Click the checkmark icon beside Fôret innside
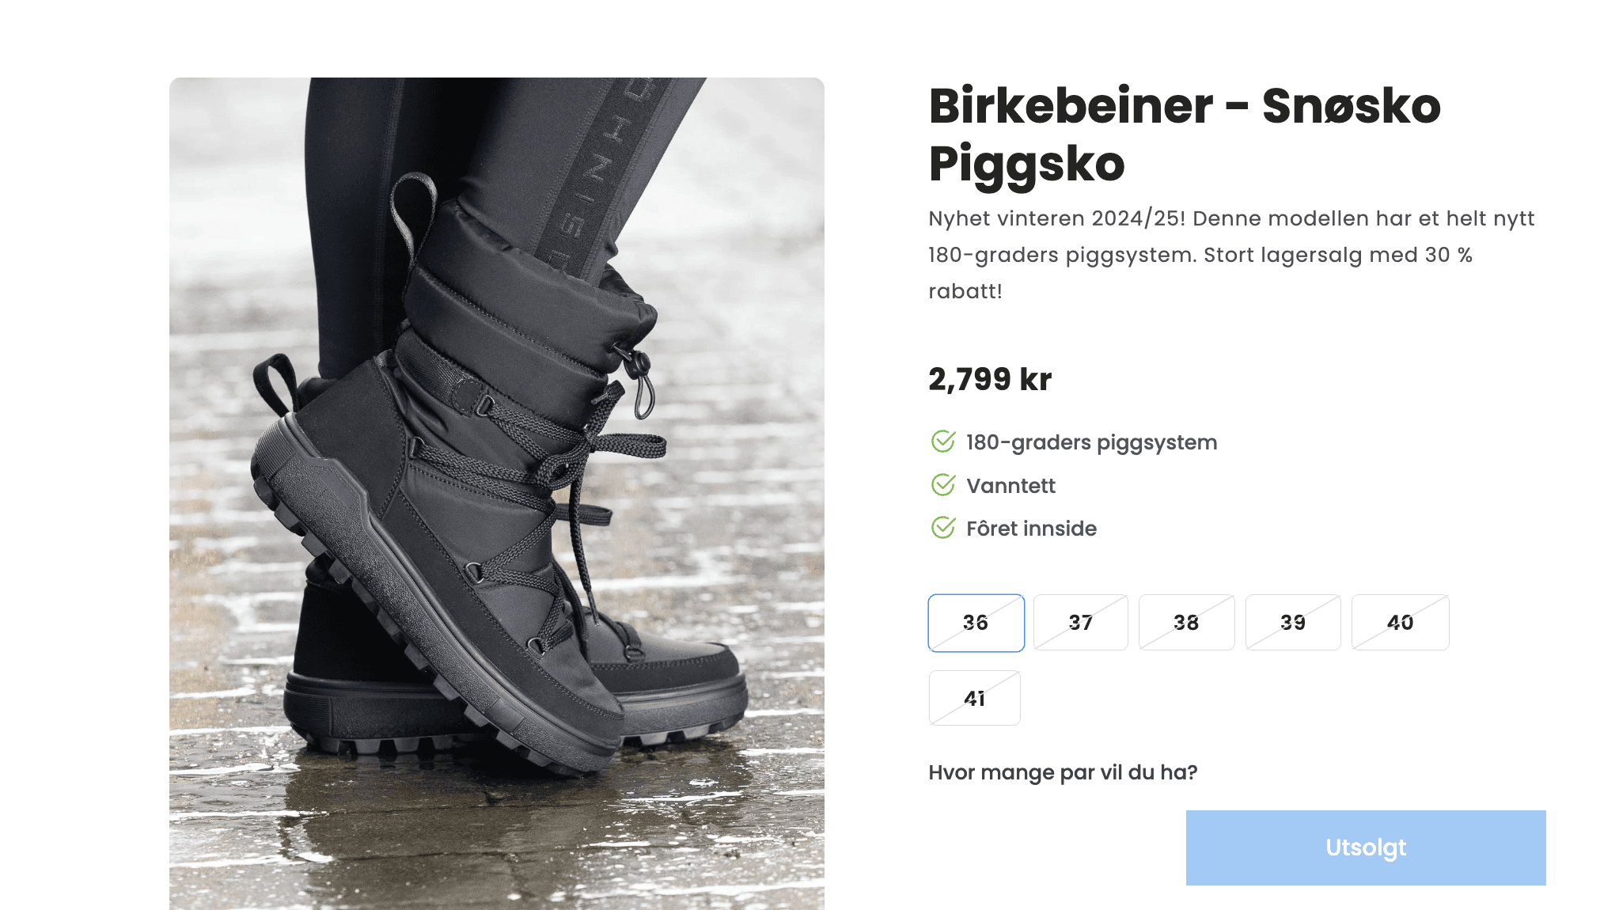Viewport: 1600px width, 910px height. tap(943, 528)
